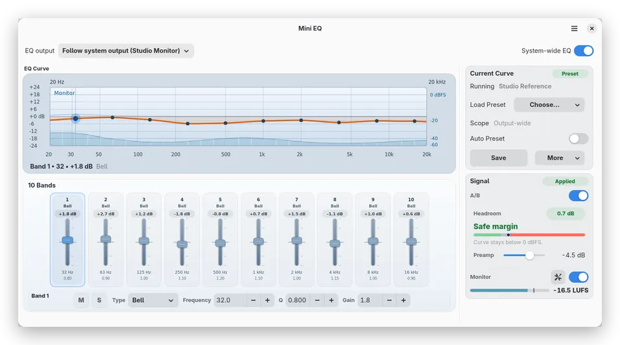620x345 pixels.
Task: Increase Q with the plus button
Action: 331,300
